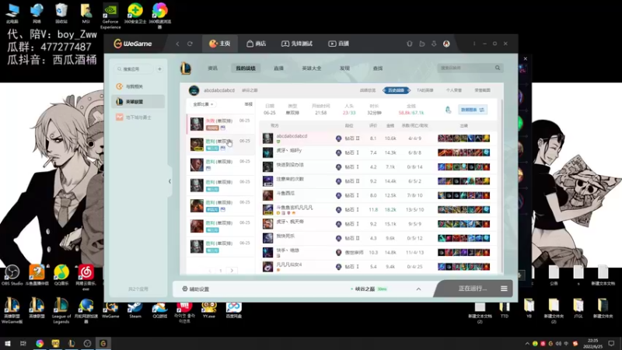Screen dimensions: 622x350
Task: Go back with the WeGame back arrow
Action: 178,44
